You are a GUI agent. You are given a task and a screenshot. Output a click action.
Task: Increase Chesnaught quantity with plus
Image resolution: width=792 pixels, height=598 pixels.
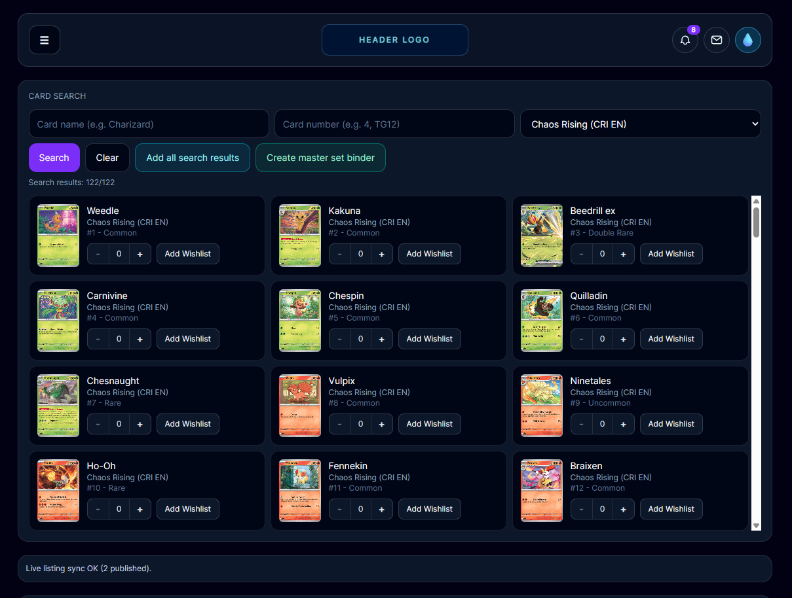pyautogui.click(x=140, y=424)
